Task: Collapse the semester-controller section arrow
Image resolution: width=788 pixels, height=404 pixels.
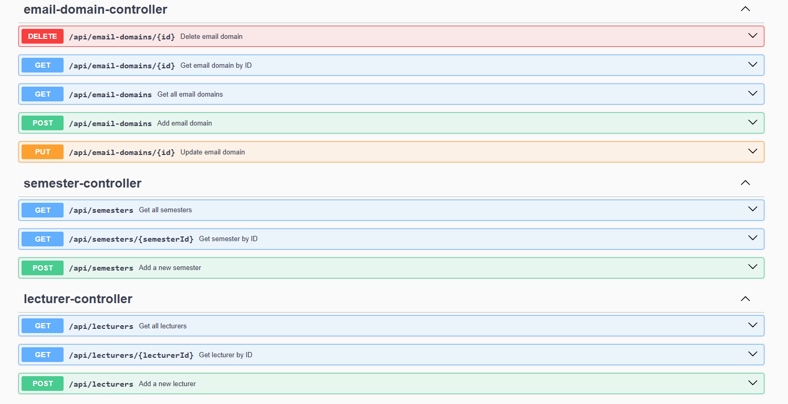Action: 745,183
